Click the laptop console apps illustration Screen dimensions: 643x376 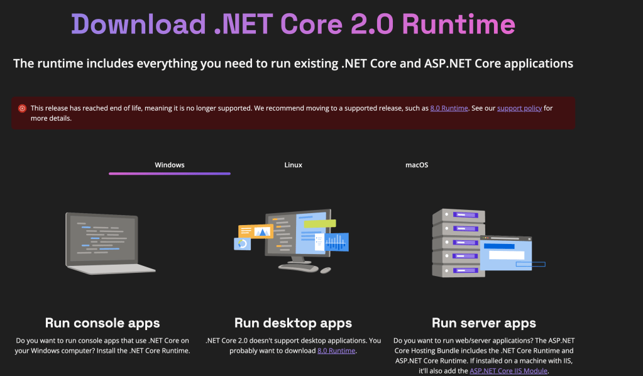(111, 243)
